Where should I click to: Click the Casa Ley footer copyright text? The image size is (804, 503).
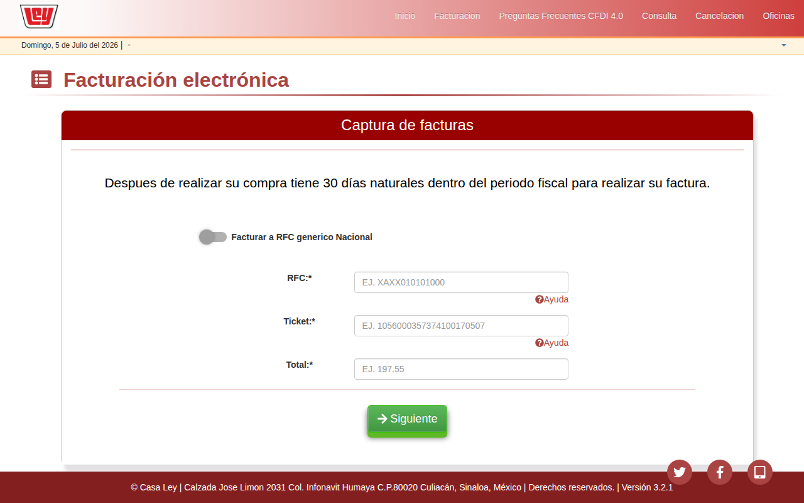(402, 487)
